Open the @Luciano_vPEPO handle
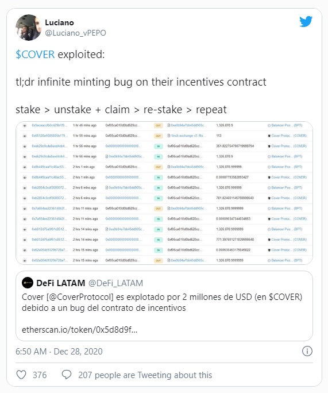 click(x=75, y=33)
